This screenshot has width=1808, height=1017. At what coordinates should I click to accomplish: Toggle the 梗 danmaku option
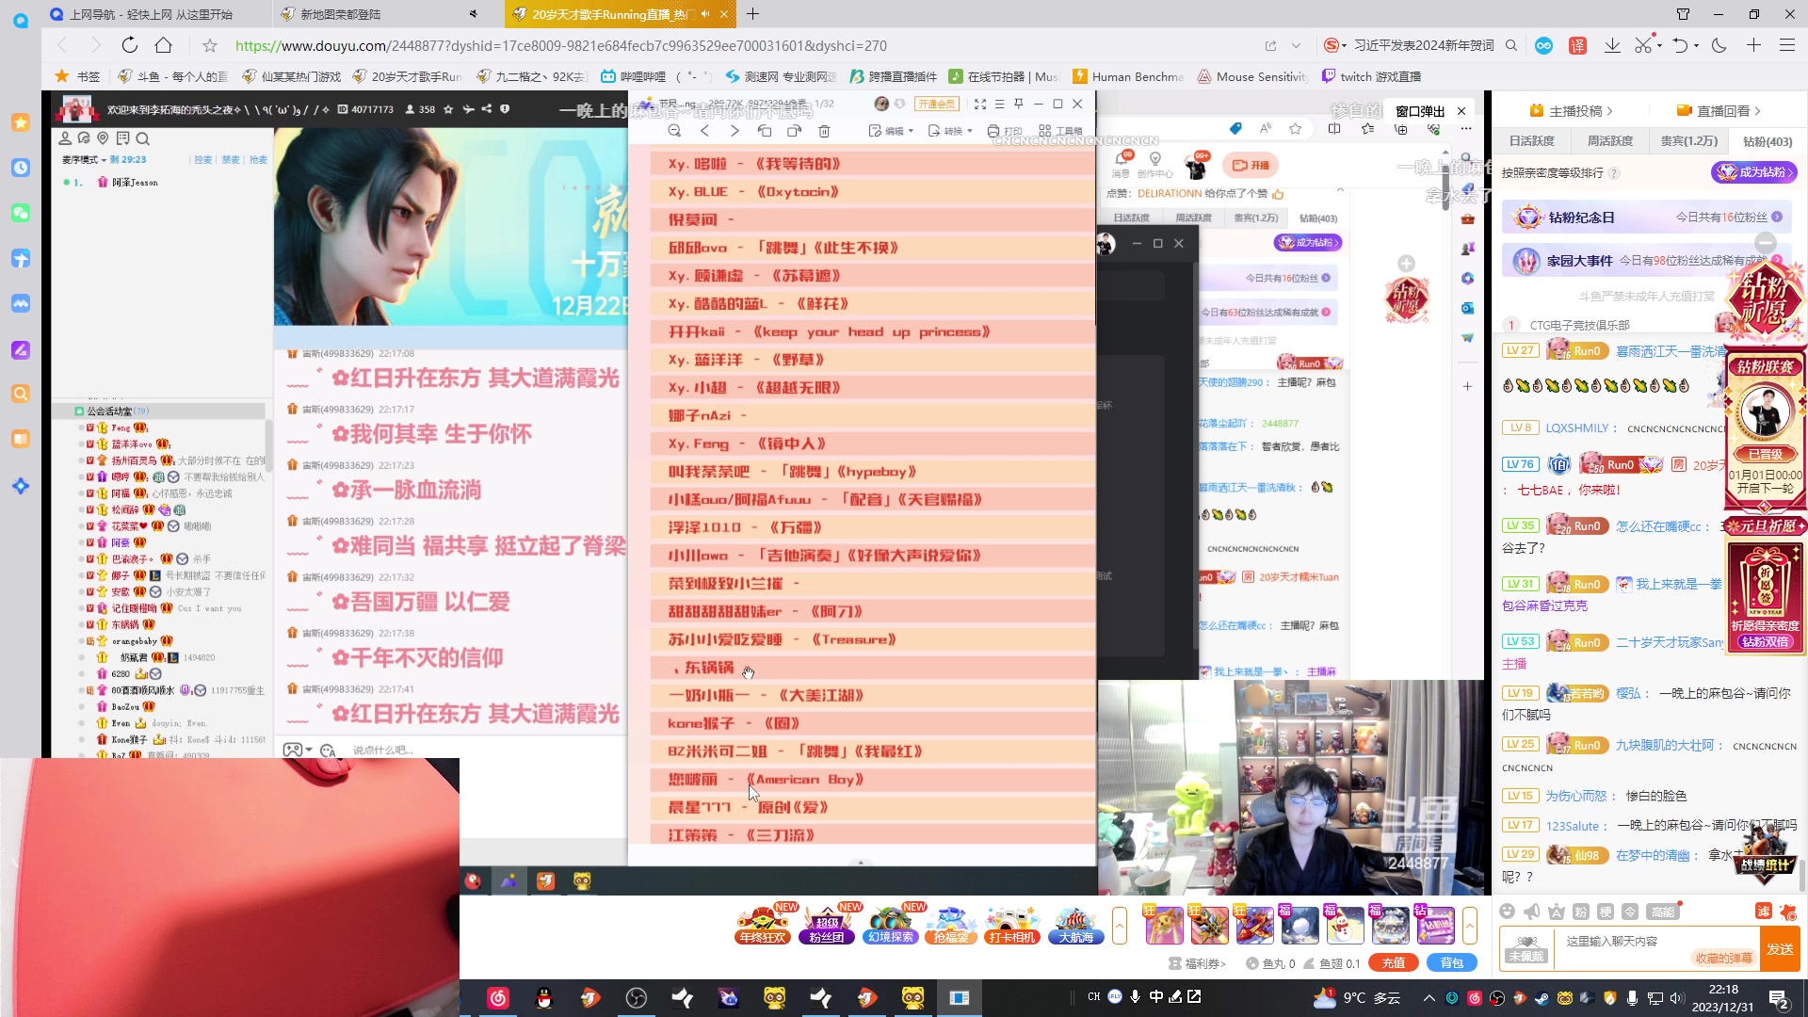pos(1605,912)
